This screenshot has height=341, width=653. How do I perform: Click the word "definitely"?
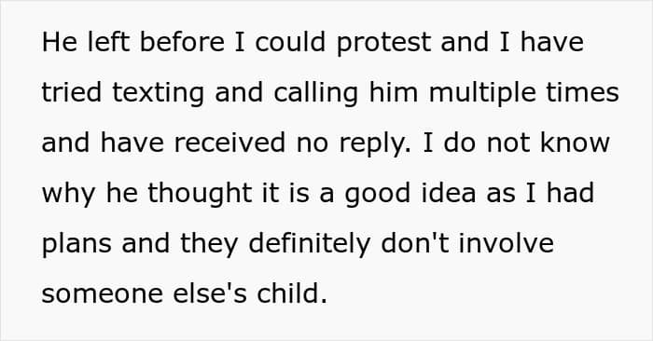[309, 245]
